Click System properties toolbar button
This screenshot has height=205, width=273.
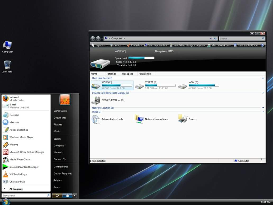pos(156,45)
